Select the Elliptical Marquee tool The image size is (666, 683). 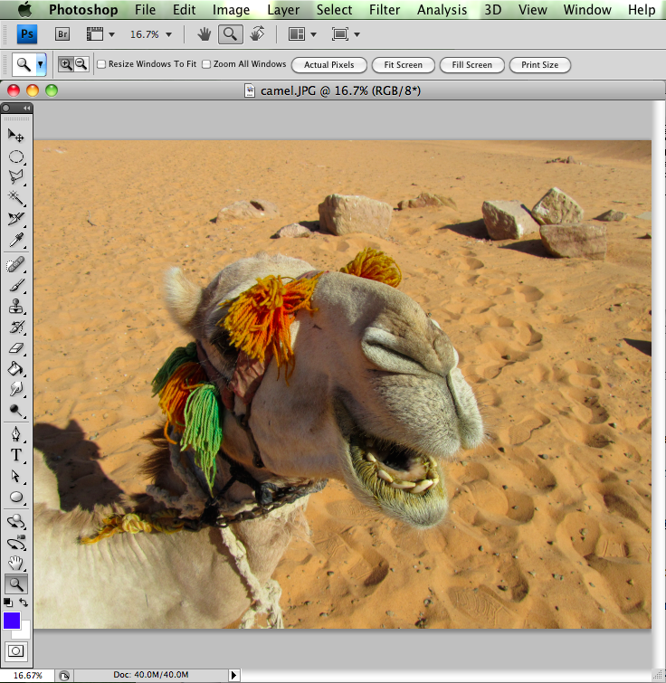click(x=16, y=157)
